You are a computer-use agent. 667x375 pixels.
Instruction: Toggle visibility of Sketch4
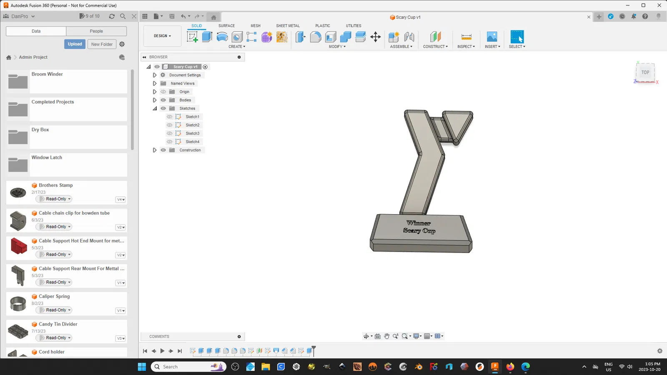[x=169, y=142]
